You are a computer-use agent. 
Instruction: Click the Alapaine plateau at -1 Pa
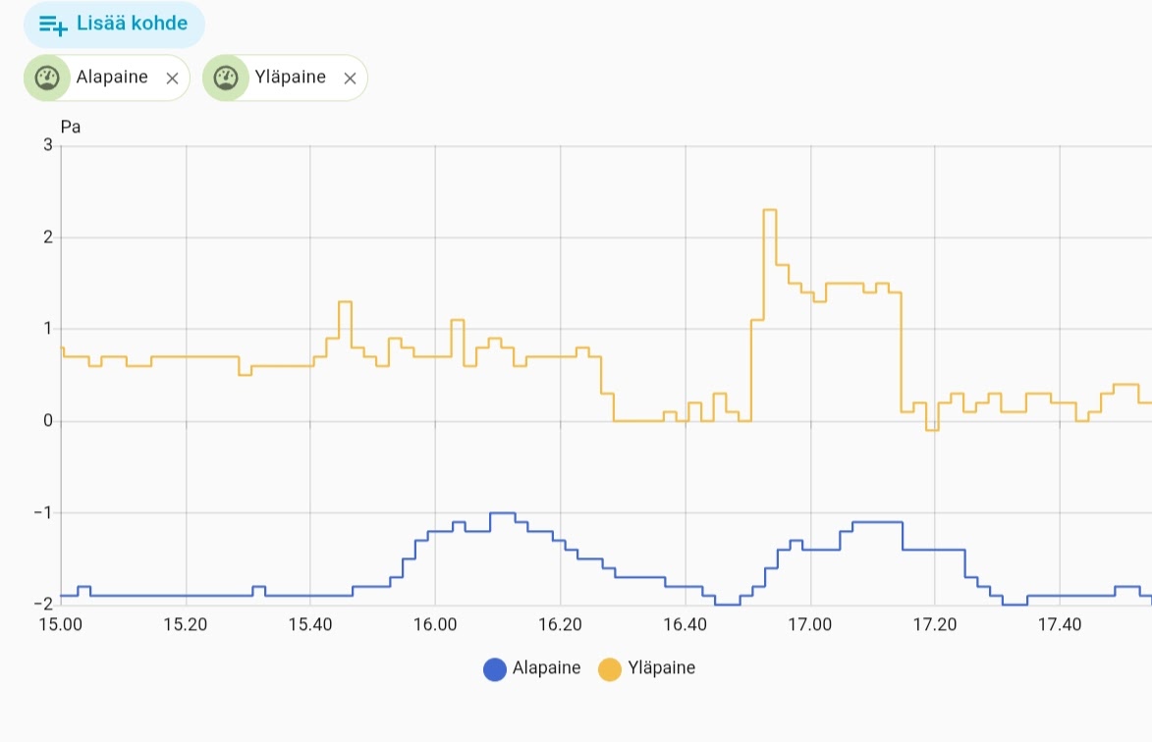[502, 513]
